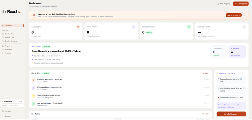This screenshot has height=120, width=252.
Task: Go to Booking Requests
Action: (x=11, y=41)
